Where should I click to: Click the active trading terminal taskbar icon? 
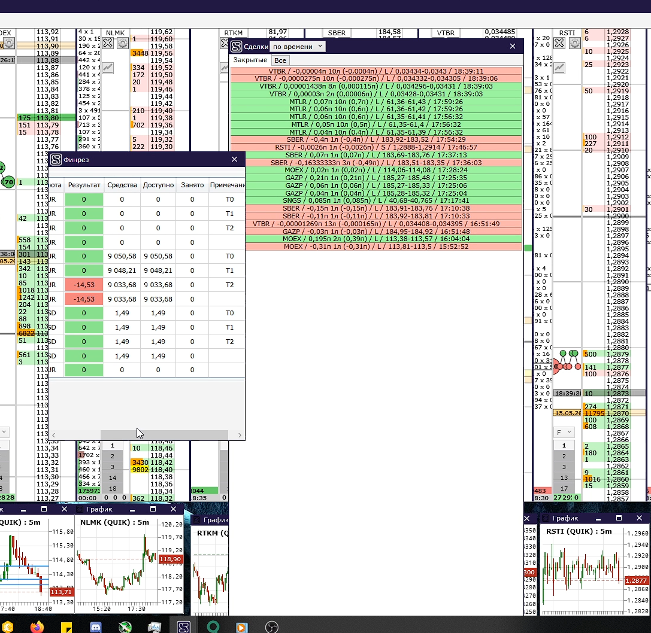click(183, 627)
